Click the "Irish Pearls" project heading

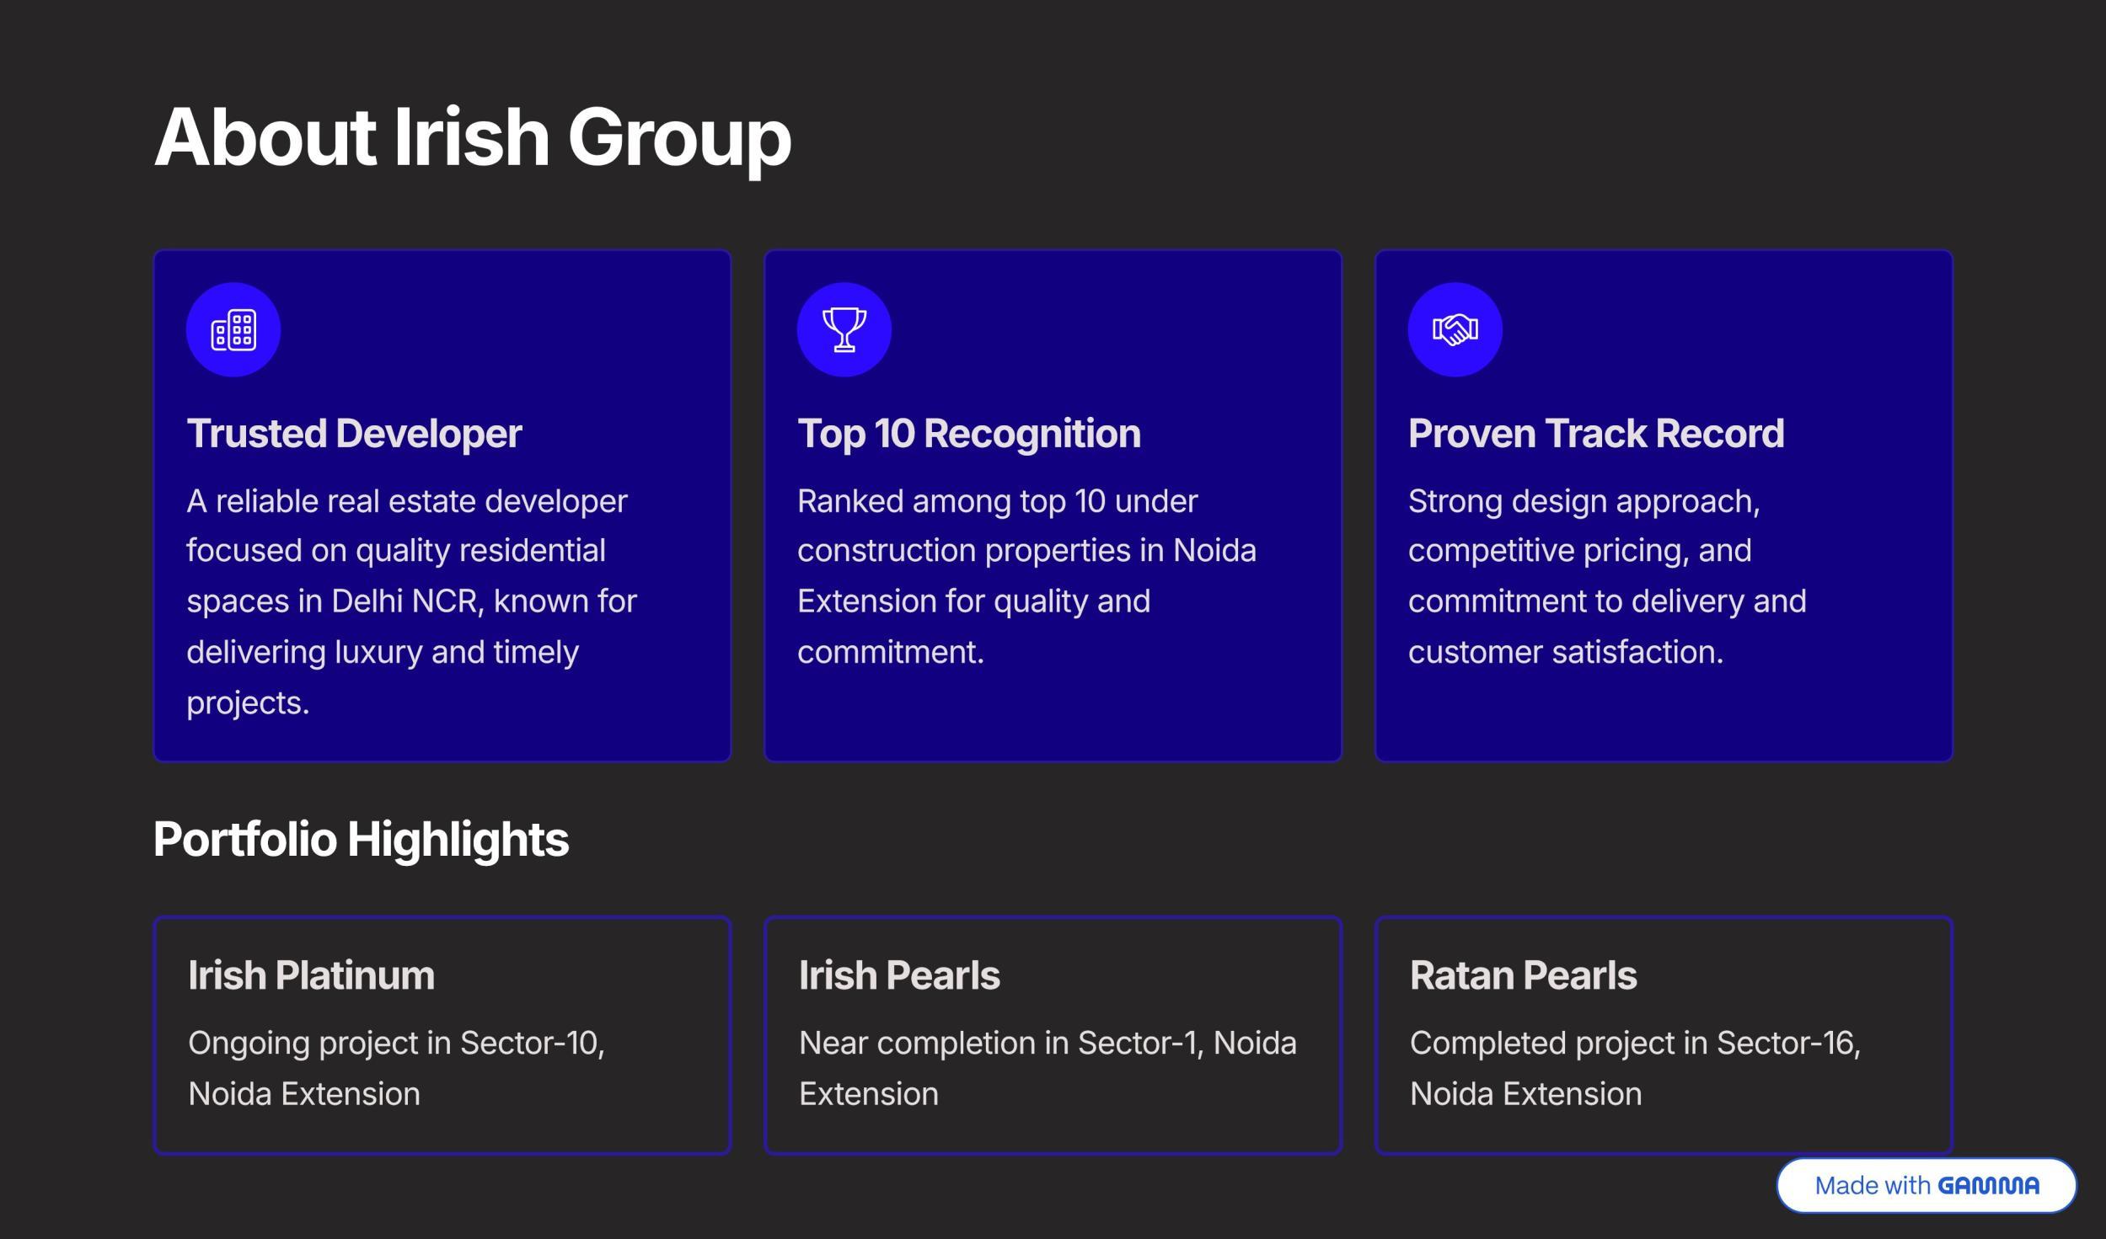(x=898, y=975)
